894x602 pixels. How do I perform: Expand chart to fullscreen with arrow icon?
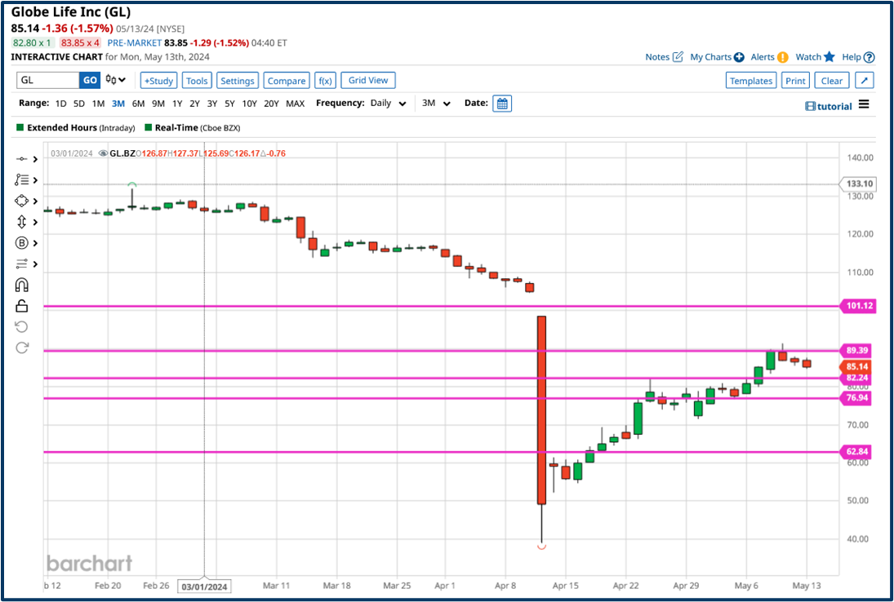(865, 81)
